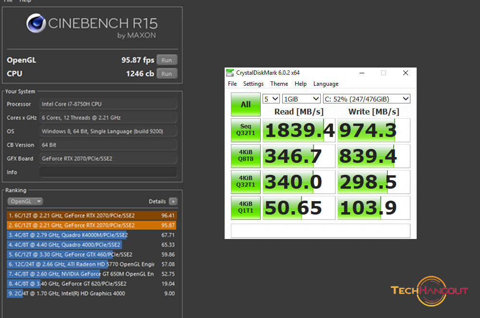Open the OpenGL ranking type dropdown
This screenshot has height=318, width=480.
click(25, 201)
